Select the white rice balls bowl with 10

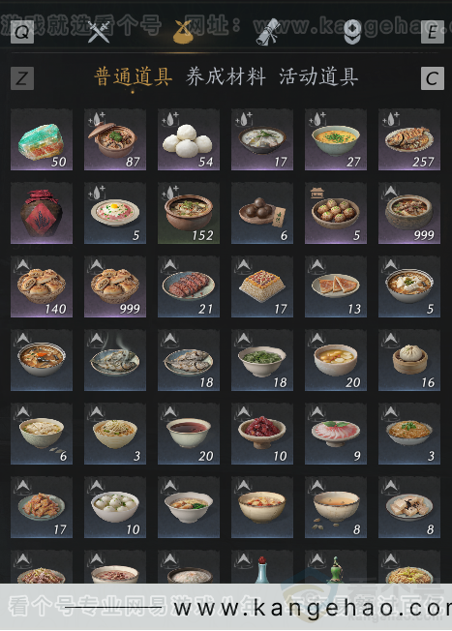click(x=115, y=507)
